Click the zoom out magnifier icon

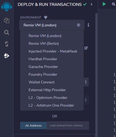(114, 4)
